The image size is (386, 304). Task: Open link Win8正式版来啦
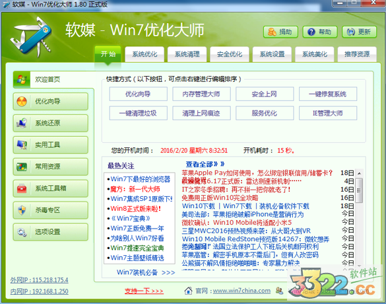pos(136,209)
